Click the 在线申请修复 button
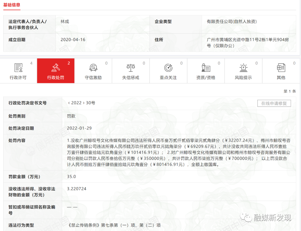The height and width of the screenshot is (231, 301). click(x=274, y=103)
